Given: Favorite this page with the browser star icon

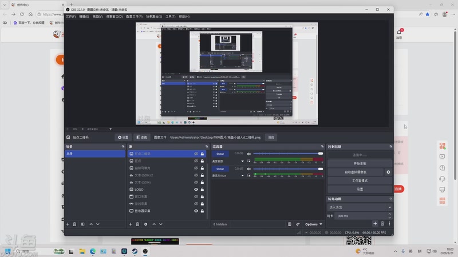Looking at the screenshot, I should [x=427, y=14].
